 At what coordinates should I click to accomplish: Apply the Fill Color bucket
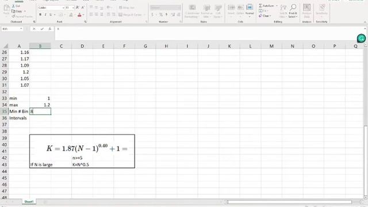point(71,14)
